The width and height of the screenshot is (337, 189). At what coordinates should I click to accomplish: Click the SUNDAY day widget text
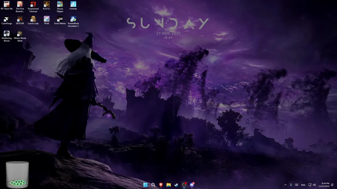[x=168, y=23]
